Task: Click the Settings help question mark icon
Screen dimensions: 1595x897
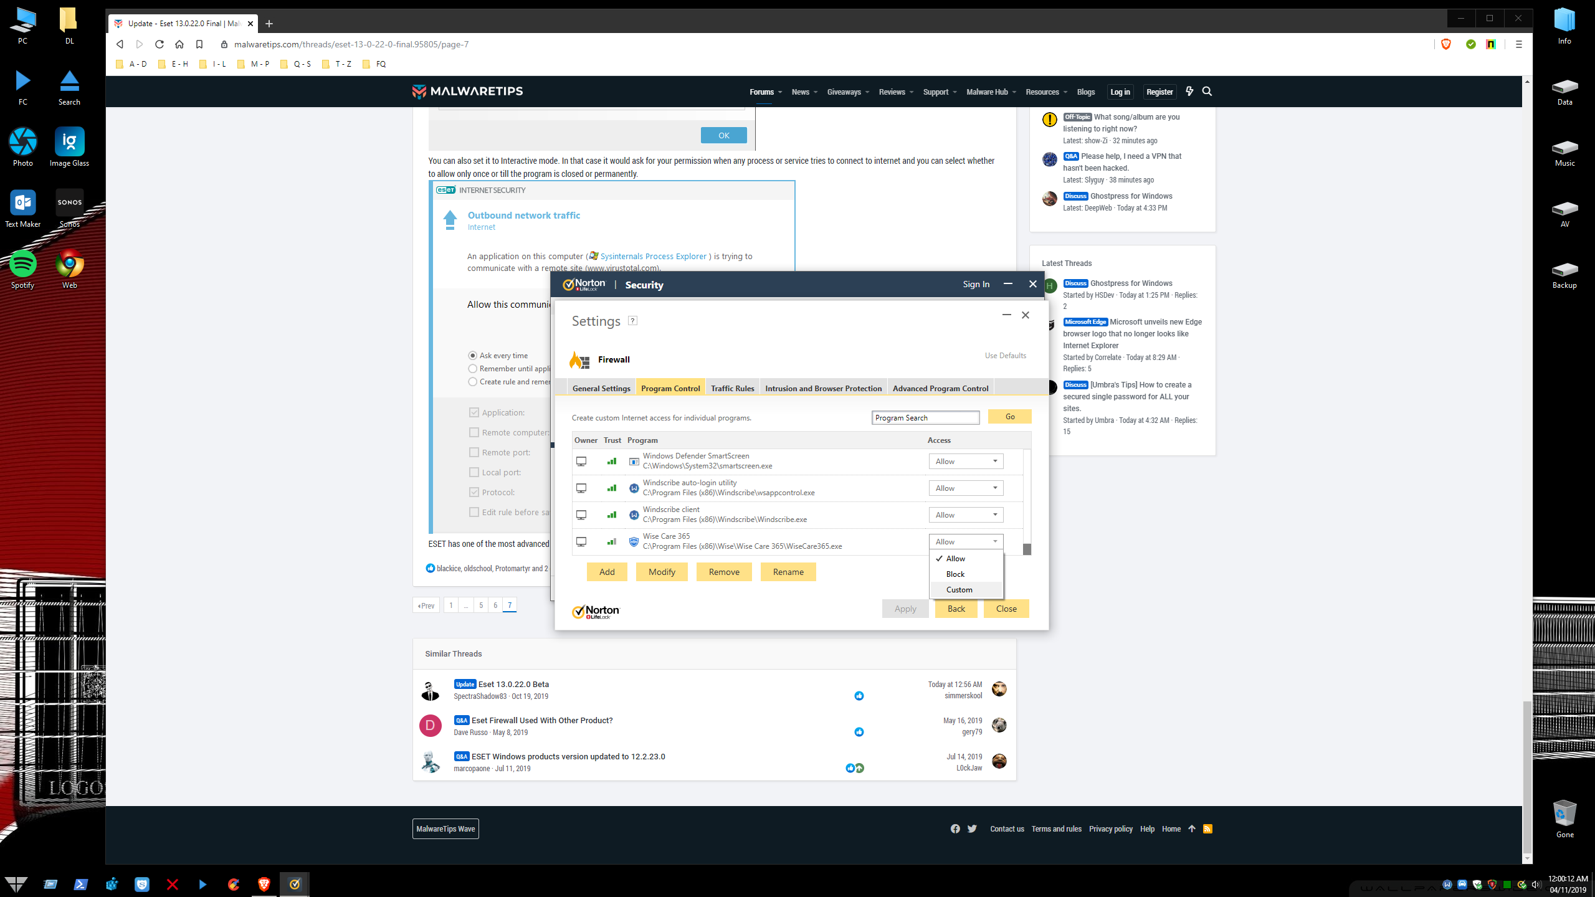Action: pos(632,321)
